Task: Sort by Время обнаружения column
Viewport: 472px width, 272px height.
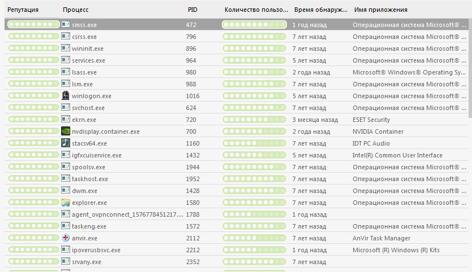Action: 320,10
